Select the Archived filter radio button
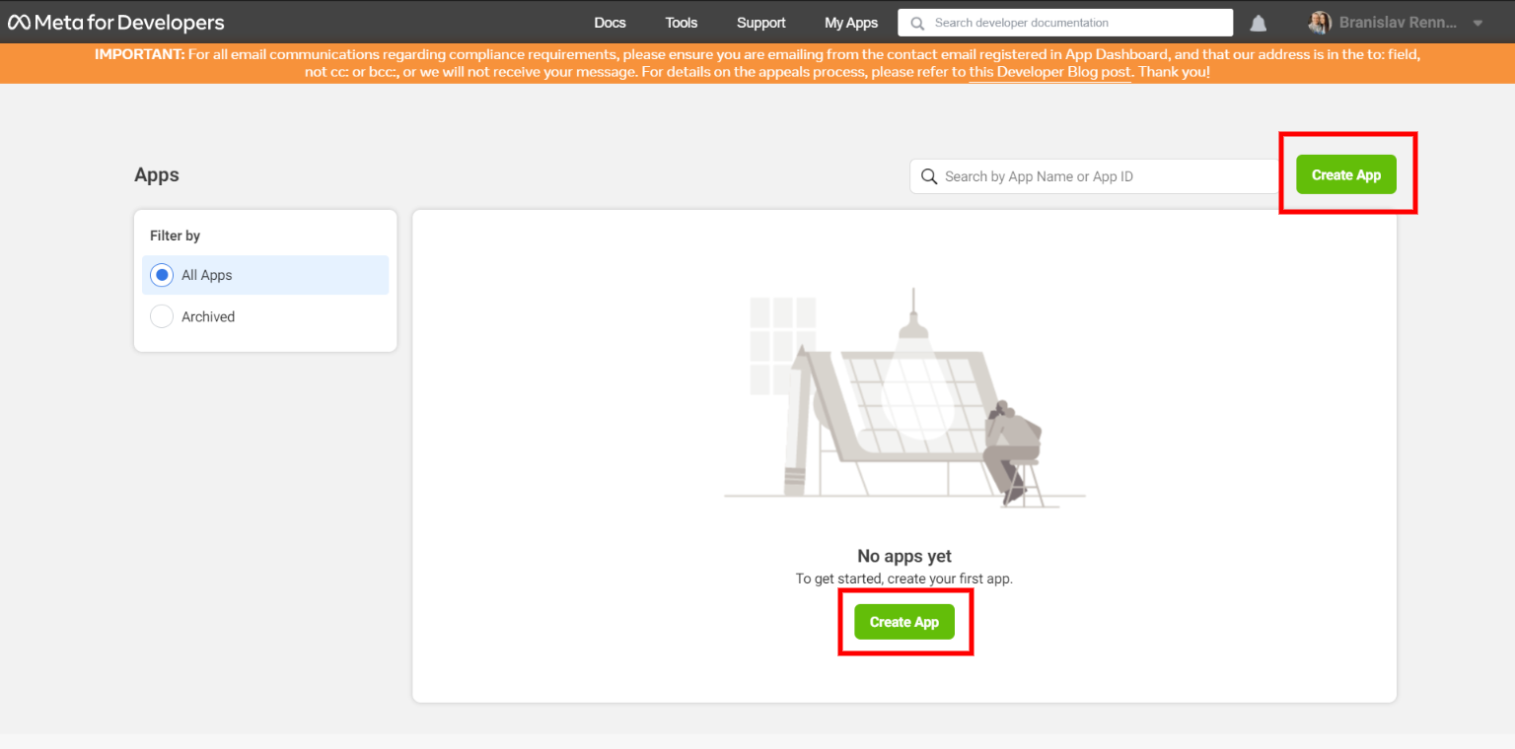This screenshot has height=749, width=1515. 162,316
